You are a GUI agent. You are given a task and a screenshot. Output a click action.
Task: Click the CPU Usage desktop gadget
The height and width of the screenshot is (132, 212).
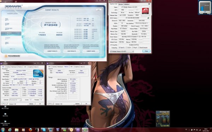pyautogui.click(x=163, y=119)
